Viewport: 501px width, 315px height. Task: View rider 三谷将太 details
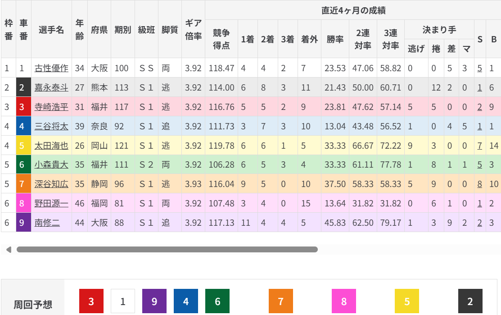pyautogui.click(x=51, y=126)
